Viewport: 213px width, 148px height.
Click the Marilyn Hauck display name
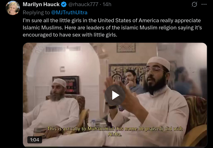click(41, 4)
